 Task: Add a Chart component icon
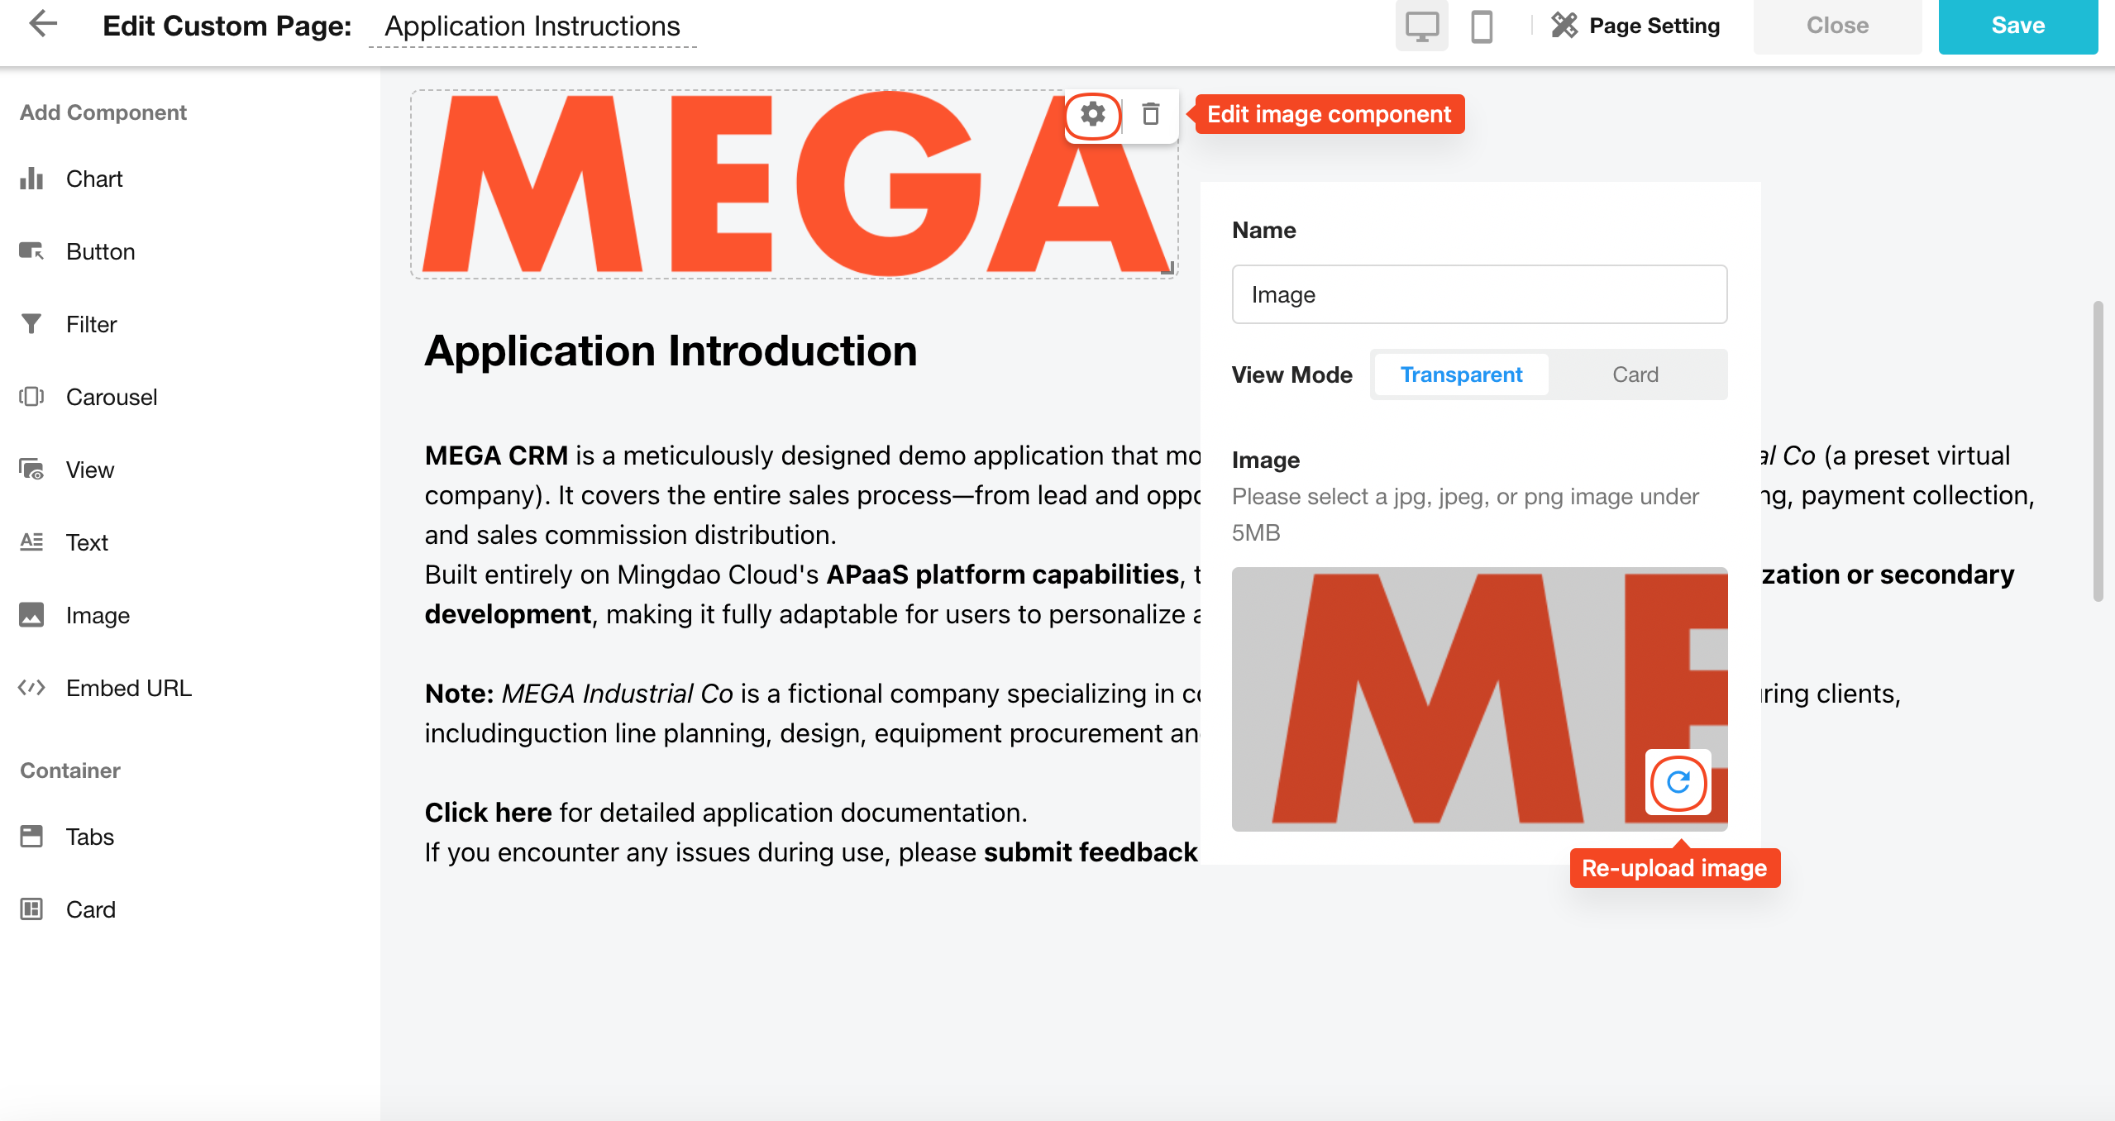click(31, 179)
